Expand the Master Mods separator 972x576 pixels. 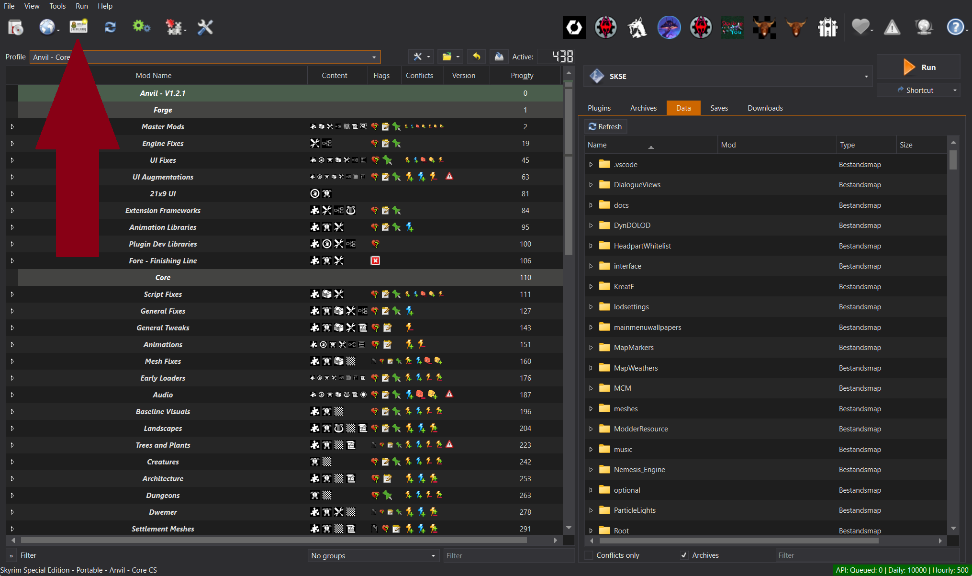click(x=12, y=127)
